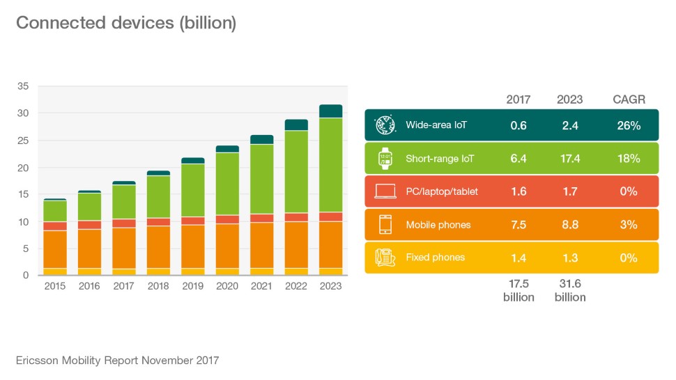
Task: Click the 2018 label on the x-axis
Action: click(160, 286)
